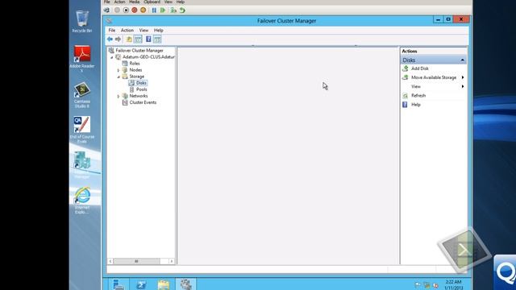Screen dimensions: 516x290
Task: Expand the Networks tree item
Action: pos(119,97)
